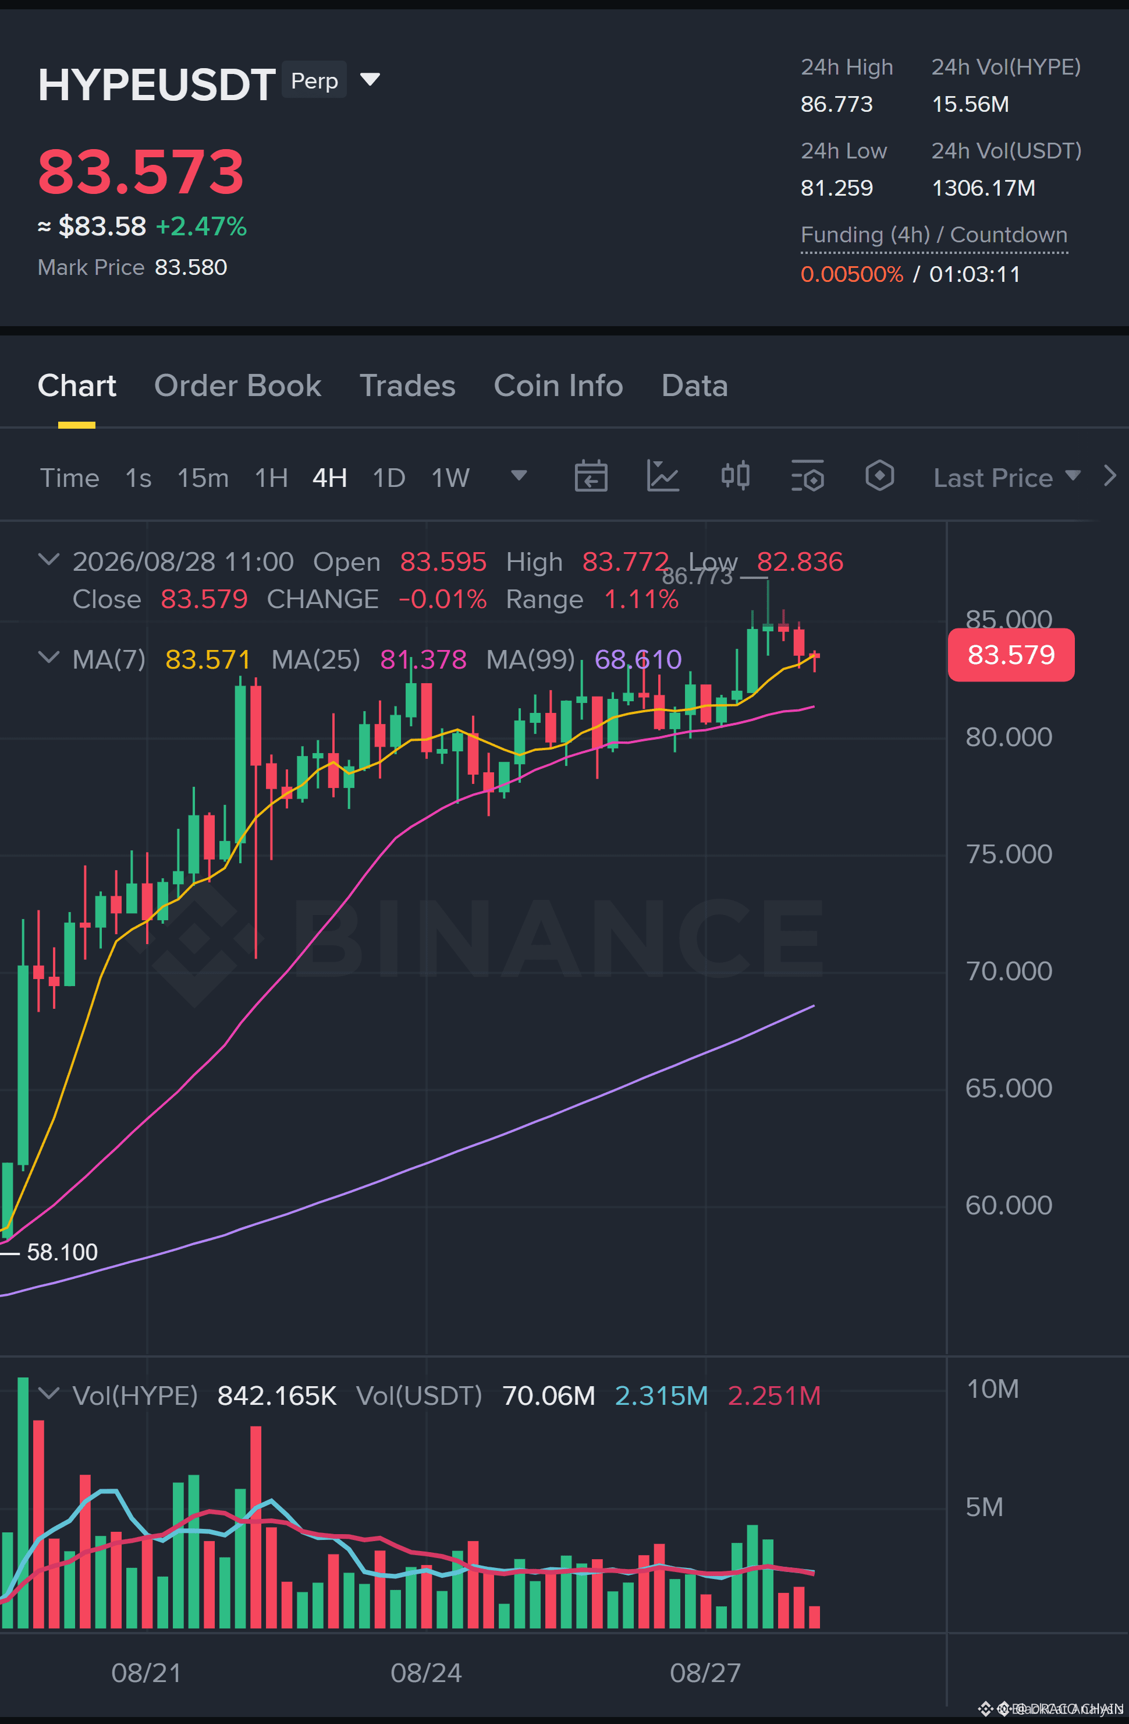Click the 58.100 chart low marker

coord(62,1252)
